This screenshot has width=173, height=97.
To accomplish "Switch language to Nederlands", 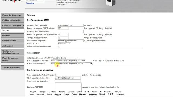I will [x=97, y=92].
